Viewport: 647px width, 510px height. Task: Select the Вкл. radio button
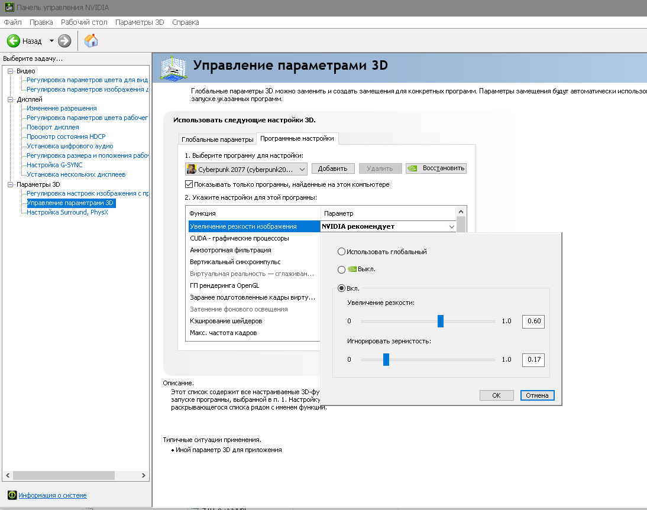pyautogui.click(x=341, y=288)
